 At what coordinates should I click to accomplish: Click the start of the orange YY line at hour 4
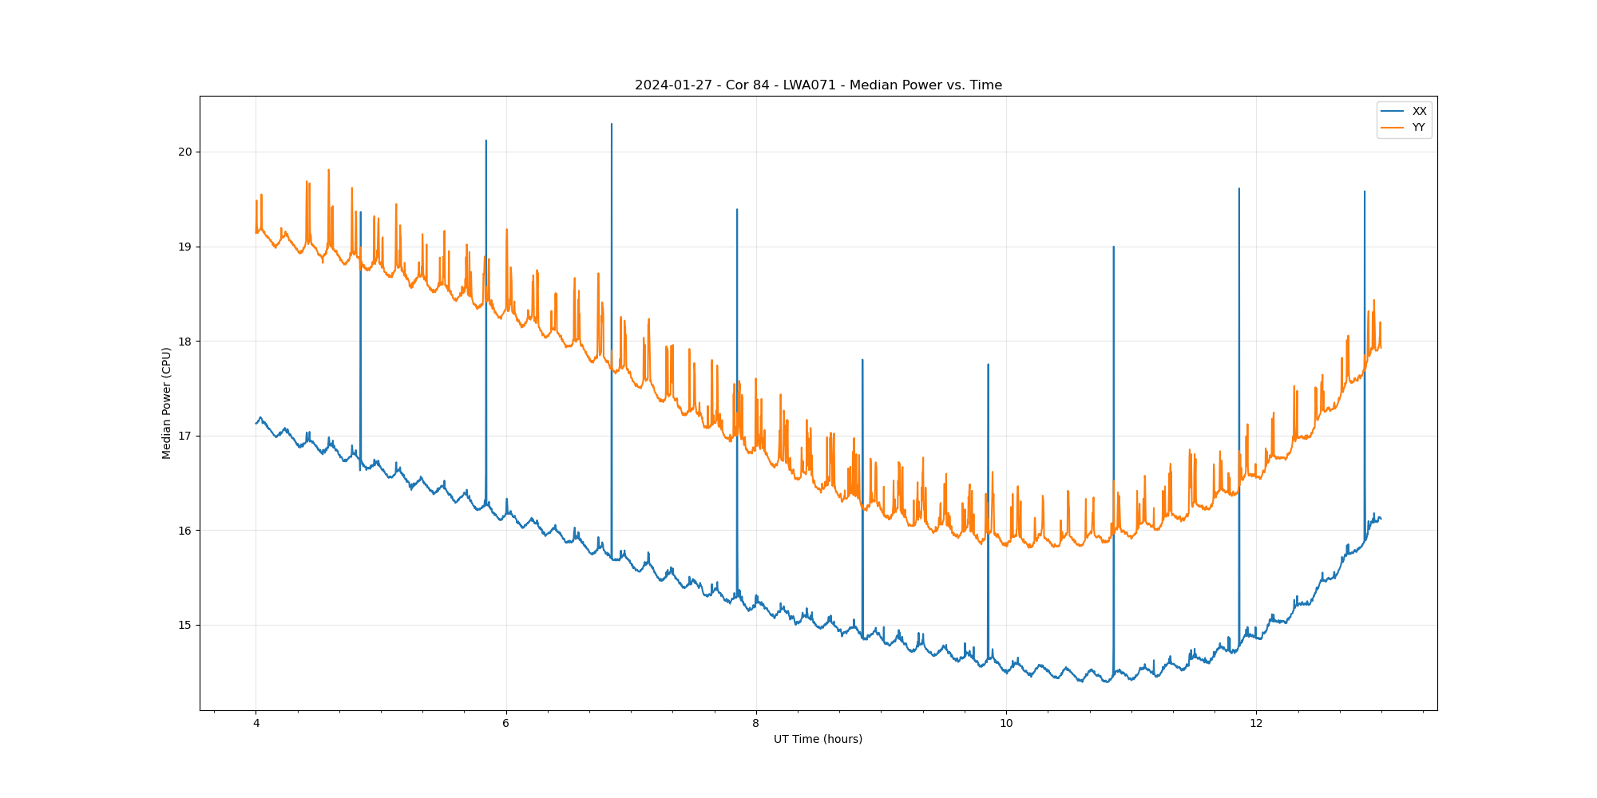[256, 231]
